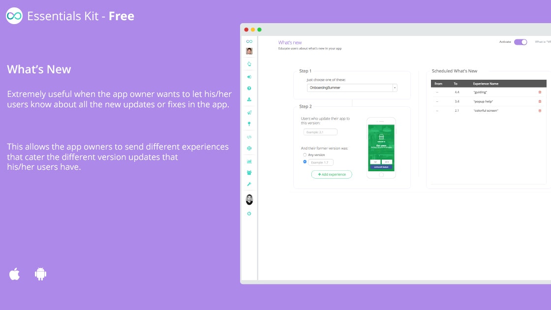The width and height of the screenshot is (551, 310).
Task: Delete the "guiding" scheduled experience
Action: click(540, 92)
